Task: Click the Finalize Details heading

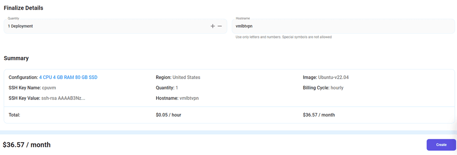Action: click(24, 8)
